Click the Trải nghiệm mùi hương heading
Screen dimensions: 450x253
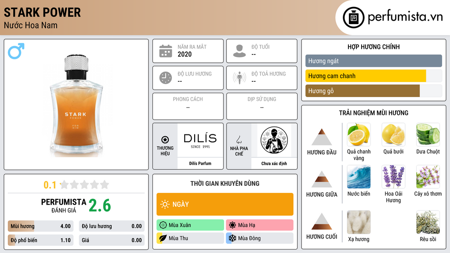(374, 113)
